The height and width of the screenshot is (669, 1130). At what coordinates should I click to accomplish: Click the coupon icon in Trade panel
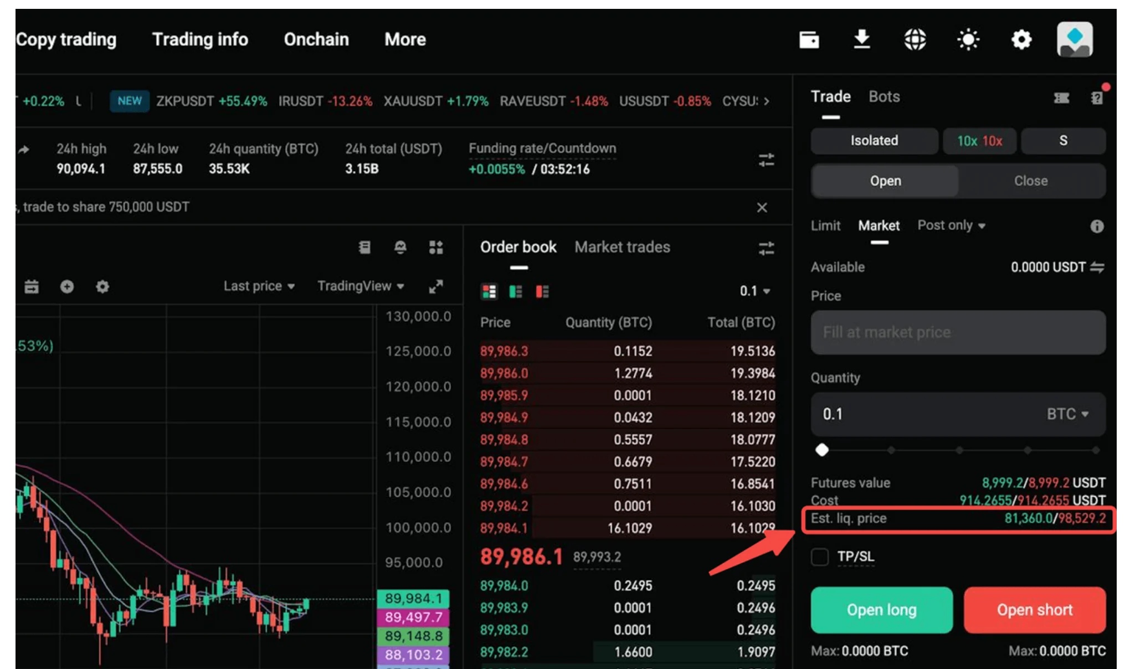click(x=1061, y=98)
